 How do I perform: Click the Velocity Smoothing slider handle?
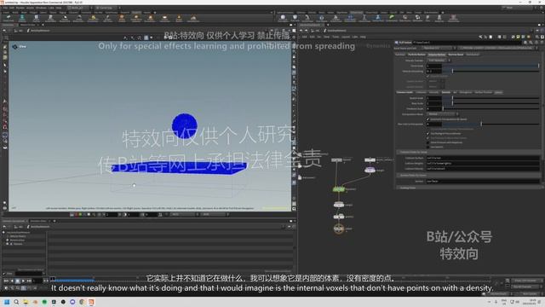pyautogui.click(x=452, y=71)
